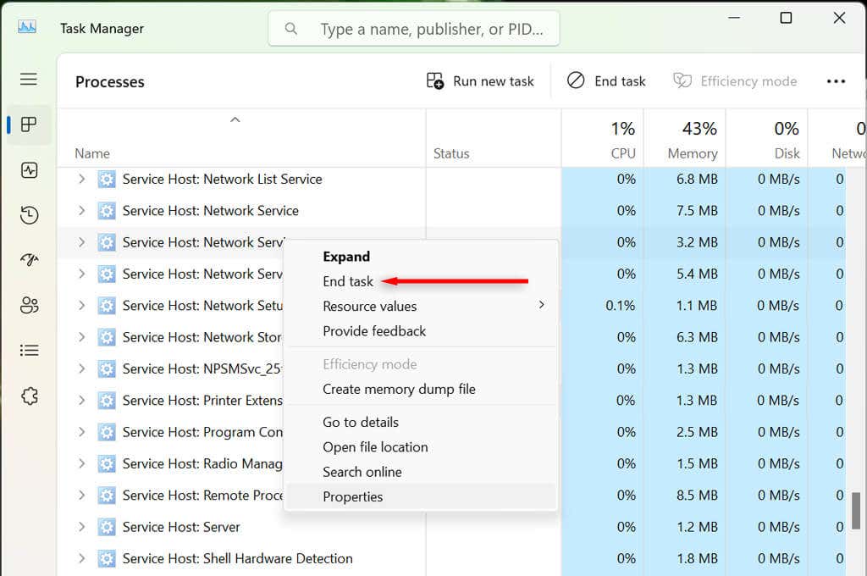Select the Processes sidebar icon

(x=29, y=125)
